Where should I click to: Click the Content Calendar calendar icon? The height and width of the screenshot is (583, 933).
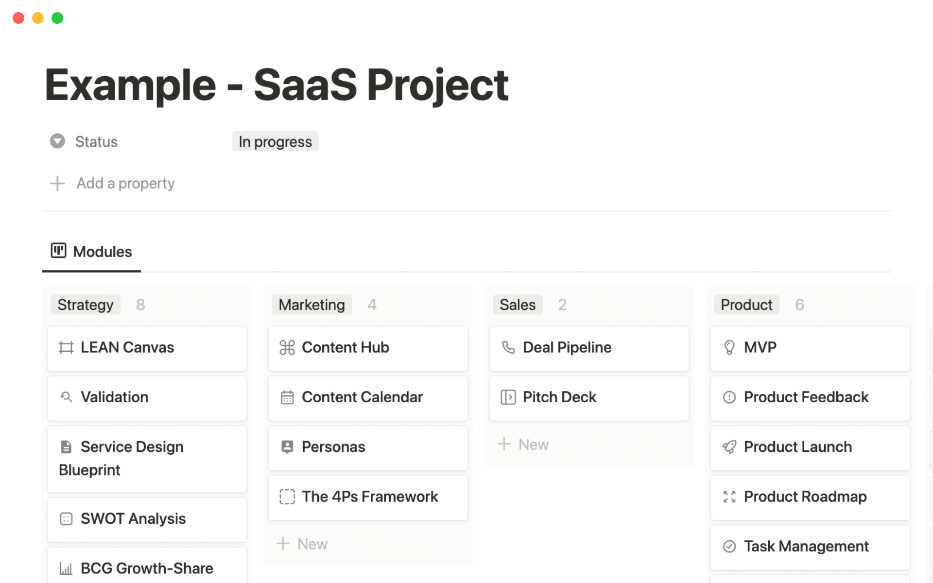point(287,397)
